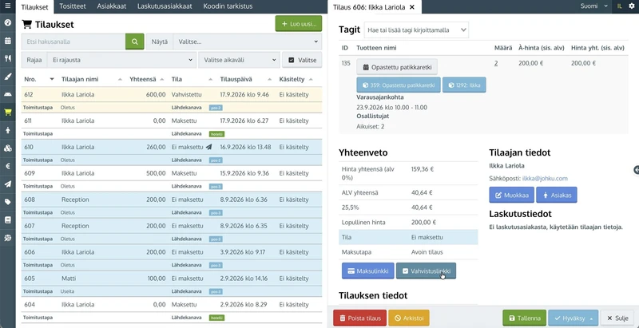Select order row 604

click(172, 304)
